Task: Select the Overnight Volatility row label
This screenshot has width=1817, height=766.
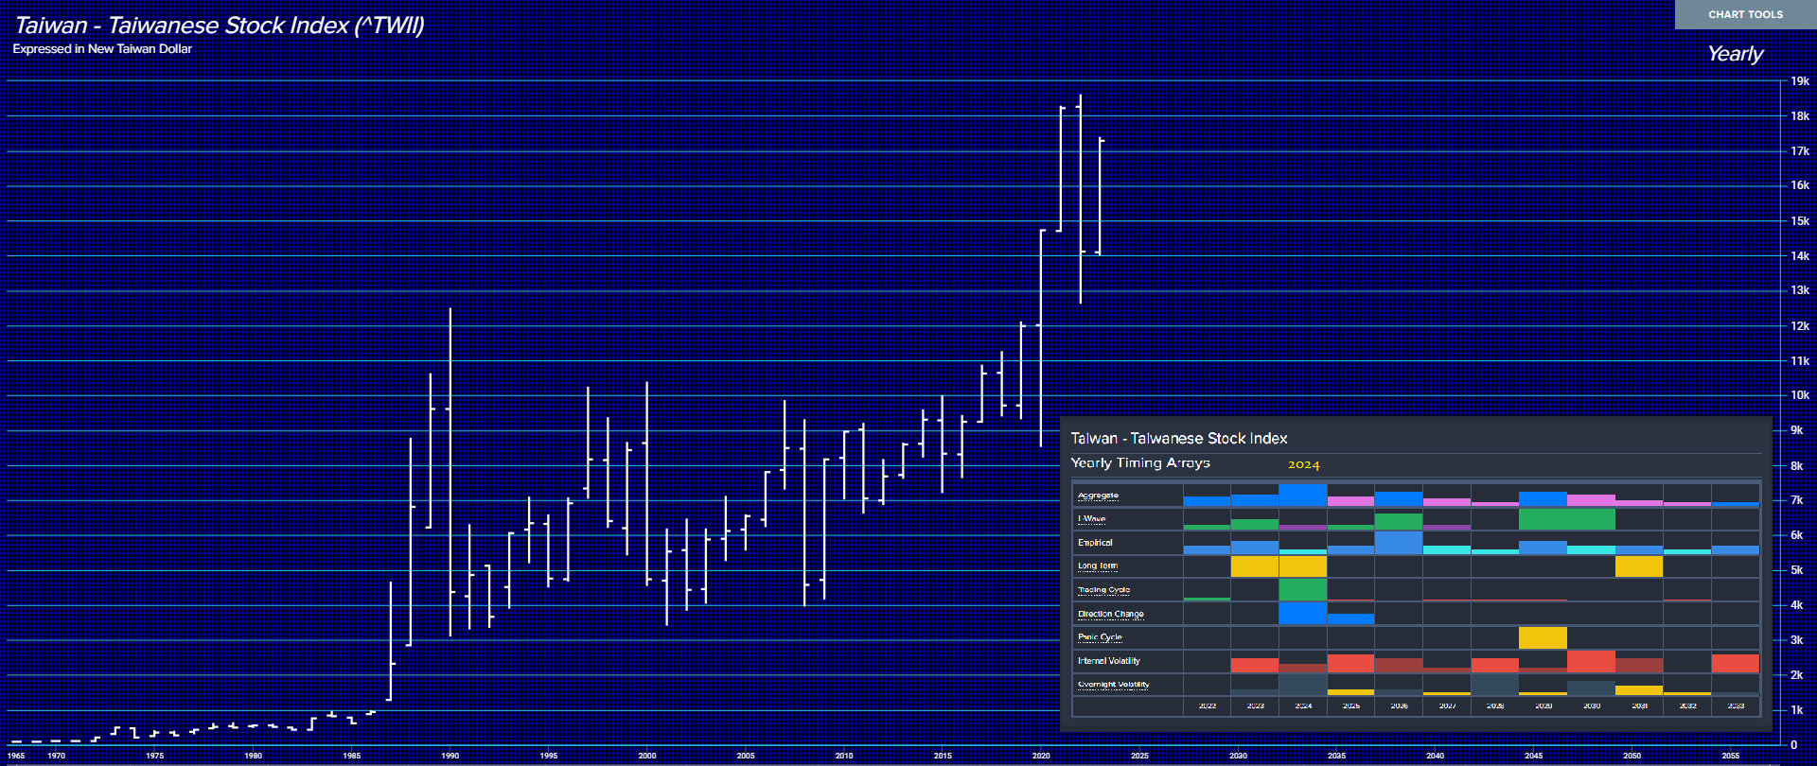Action: pyautogui.click(x=1113, y=685)
